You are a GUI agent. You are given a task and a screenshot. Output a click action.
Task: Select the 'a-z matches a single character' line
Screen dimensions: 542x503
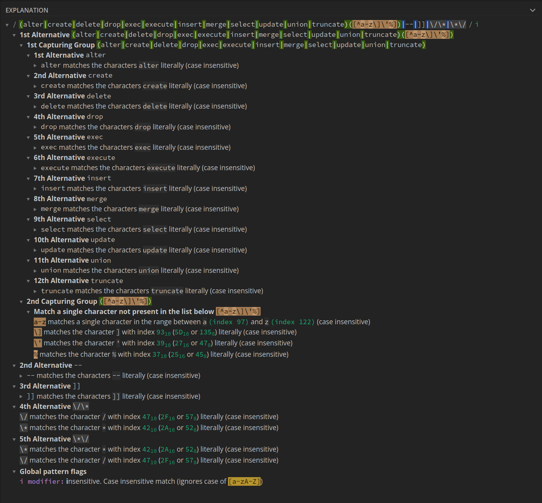tap(202, 322)
